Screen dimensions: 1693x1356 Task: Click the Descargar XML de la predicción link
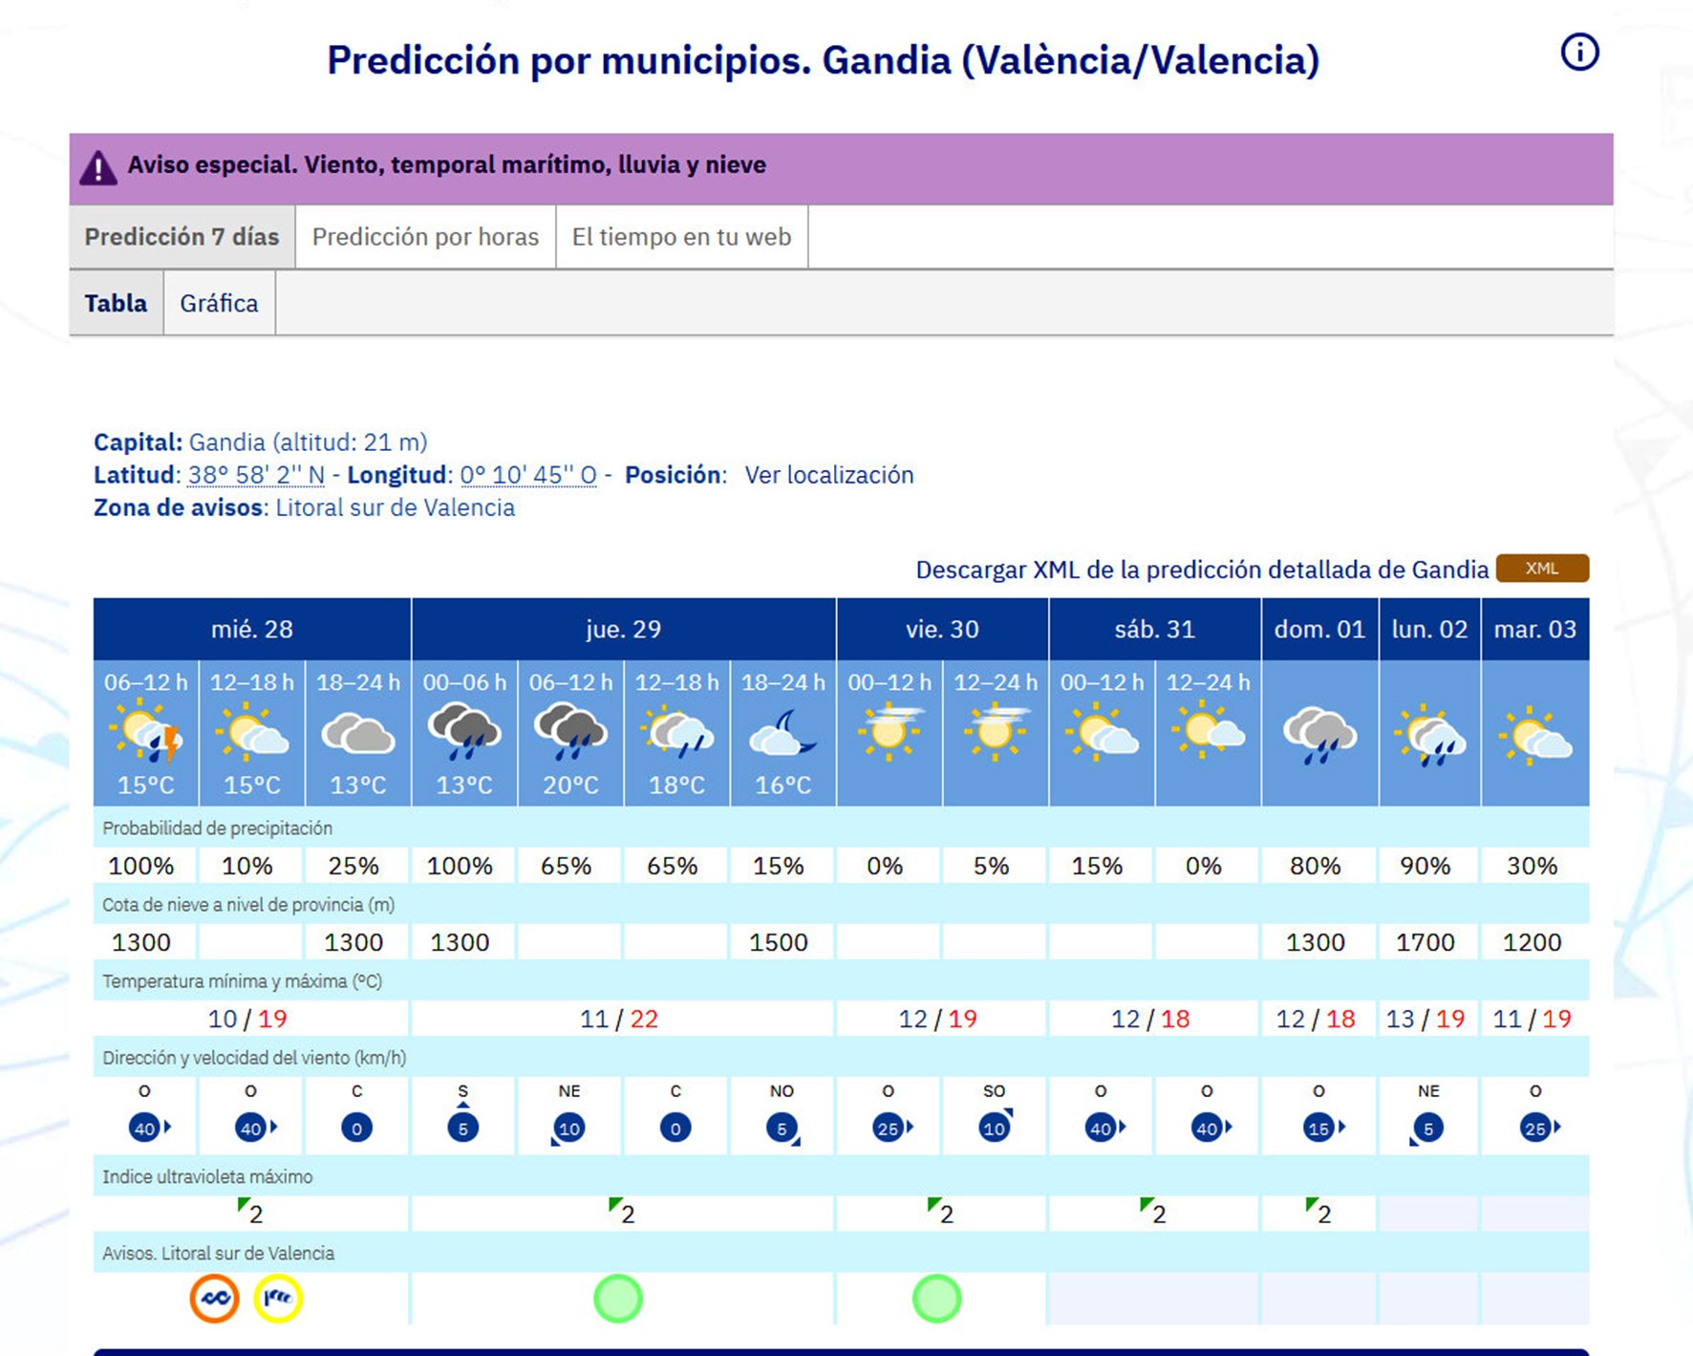1202,570
